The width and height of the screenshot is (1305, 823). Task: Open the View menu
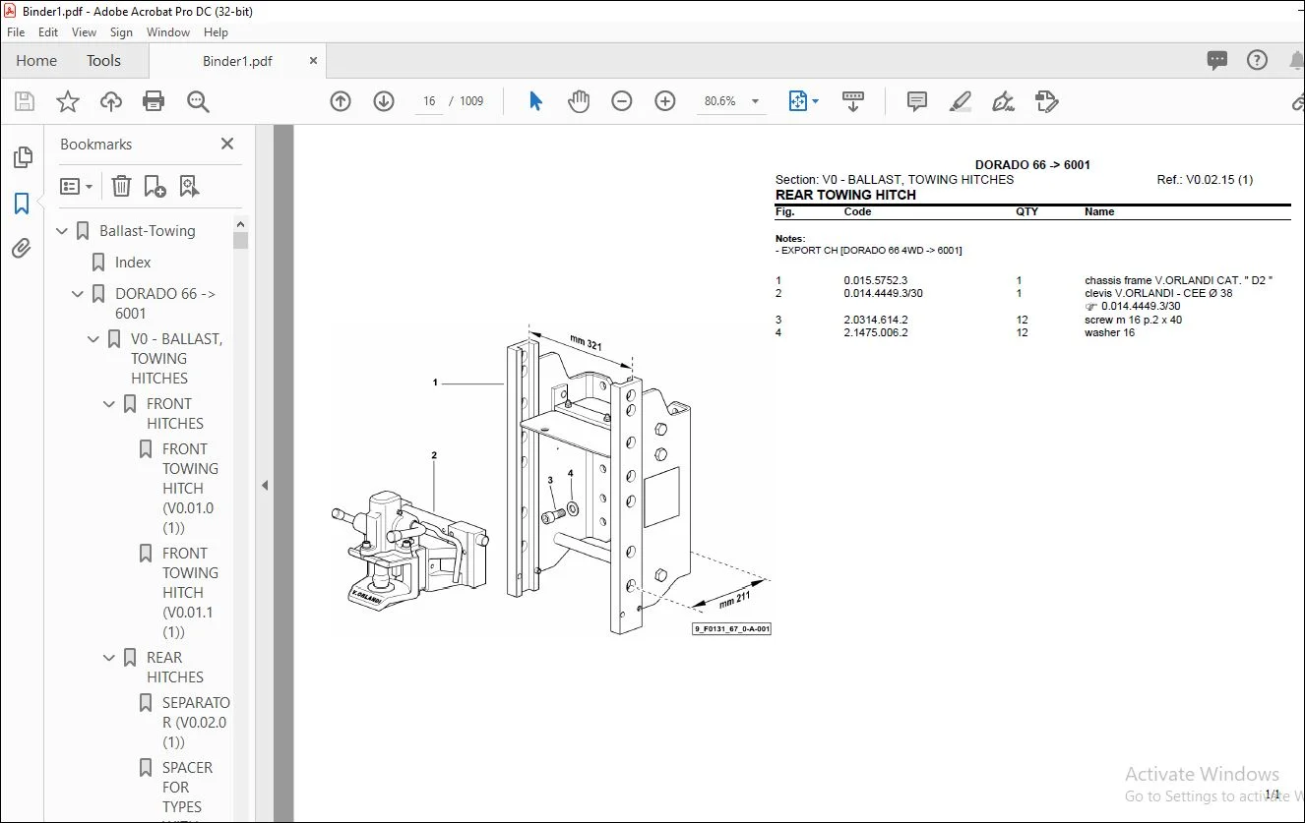(84, 32)
